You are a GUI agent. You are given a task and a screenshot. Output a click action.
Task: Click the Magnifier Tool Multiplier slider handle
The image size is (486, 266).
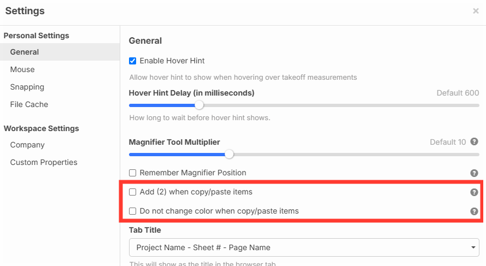point(229,154)
